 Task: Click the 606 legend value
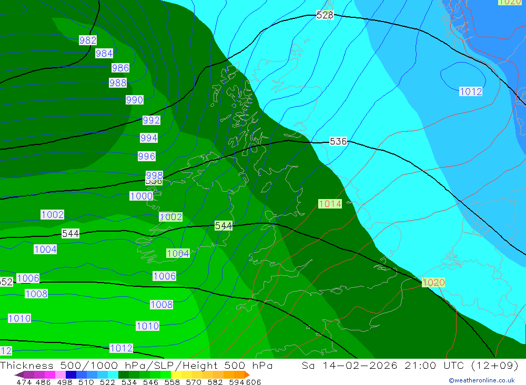254,382
